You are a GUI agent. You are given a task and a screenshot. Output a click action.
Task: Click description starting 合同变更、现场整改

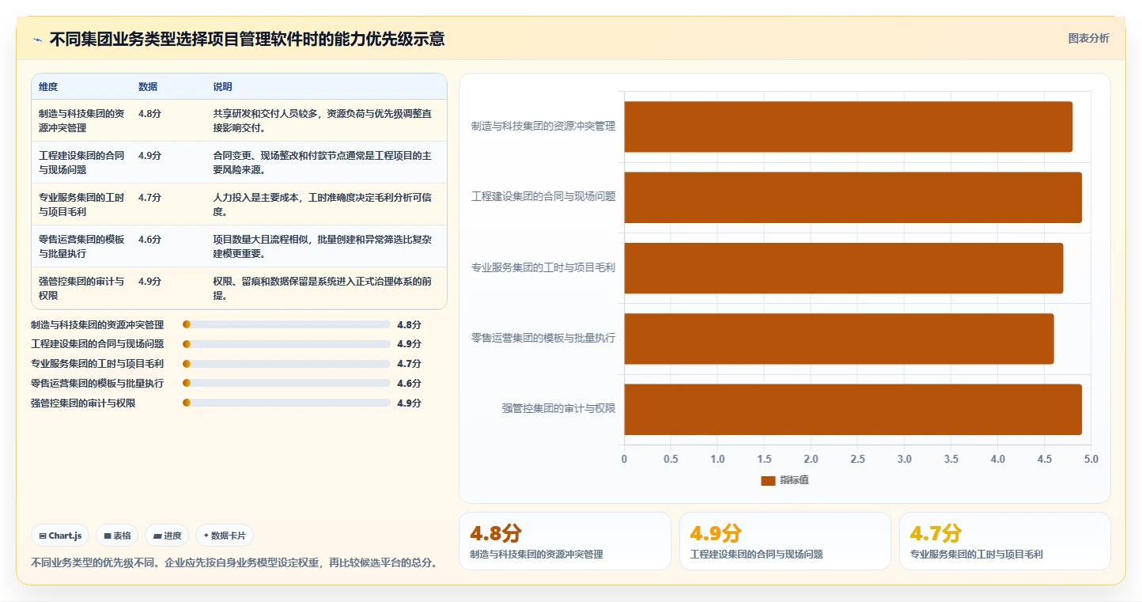coord(322,162)
